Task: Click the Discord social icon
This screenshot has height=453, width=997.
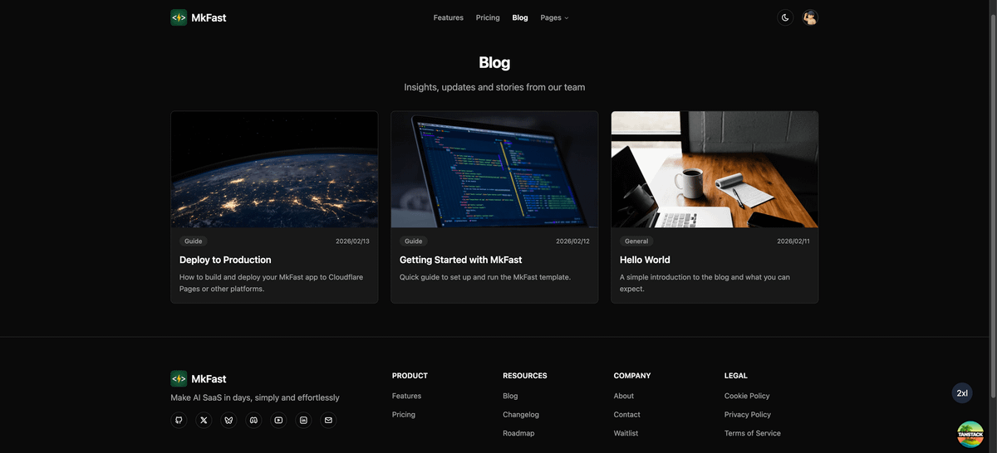Action: (x=253, y=420)
